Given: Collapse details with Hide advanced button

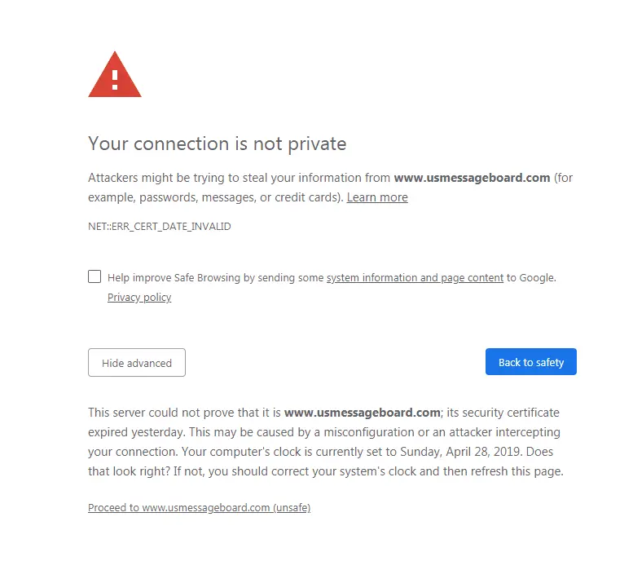Looking at the screenshot, I should [x=137, y=363].
